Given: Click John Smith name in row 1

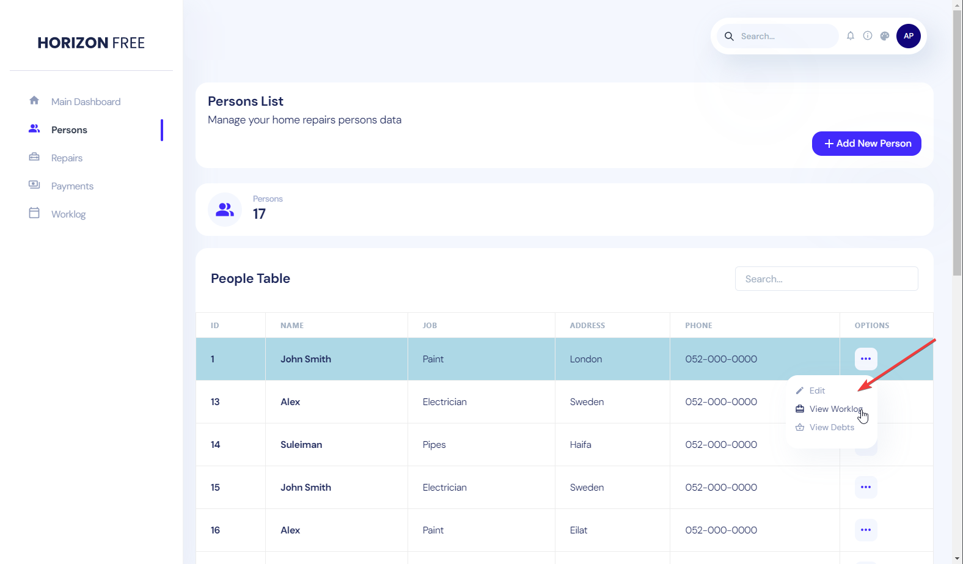Looking at the screenshot, I should pyautogui.click(x=306, y=359).
